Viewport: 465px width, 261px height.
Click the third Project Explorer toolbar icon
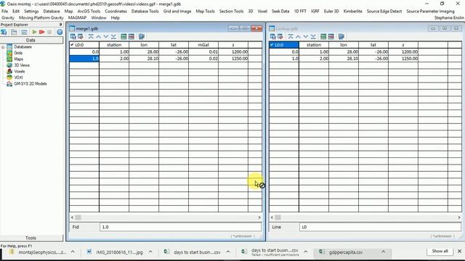(24, 32)
